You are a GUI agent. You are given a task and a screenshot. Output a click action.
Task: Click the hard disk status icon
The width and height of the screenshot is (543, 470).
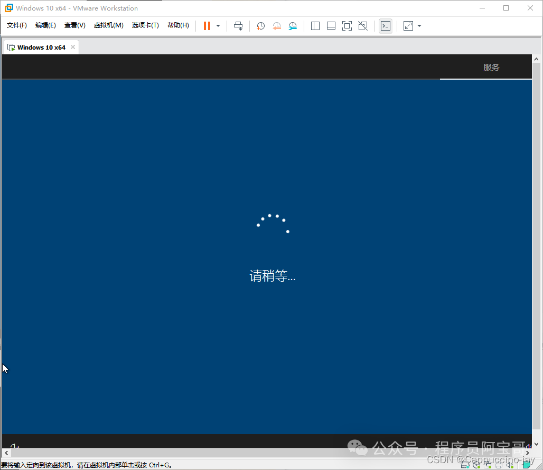tap(465, 465)
